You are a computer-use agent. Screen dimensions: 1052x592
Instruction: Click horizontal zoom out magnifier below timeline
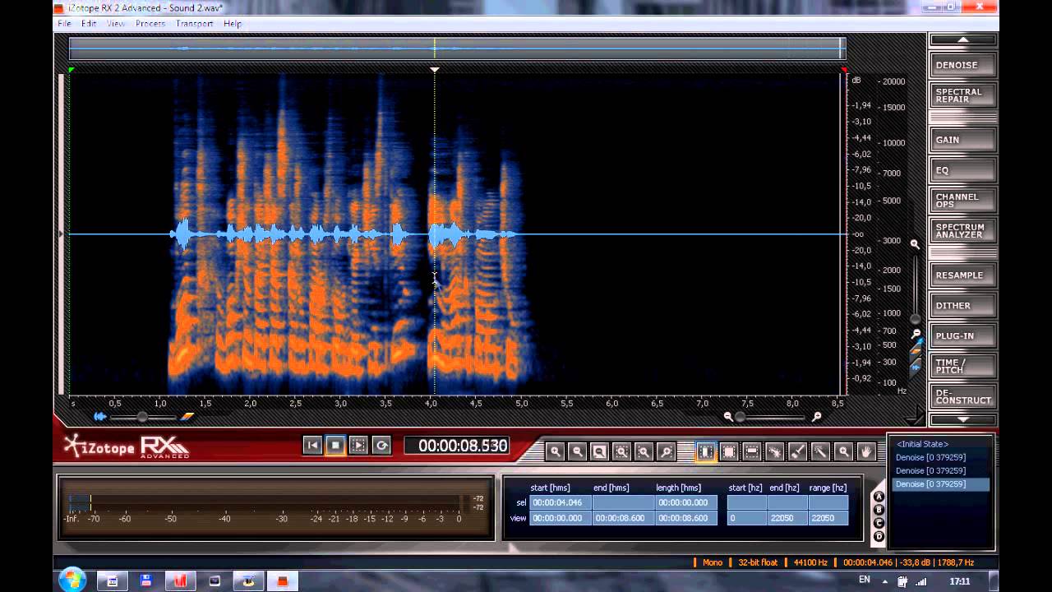click(727, 417)
